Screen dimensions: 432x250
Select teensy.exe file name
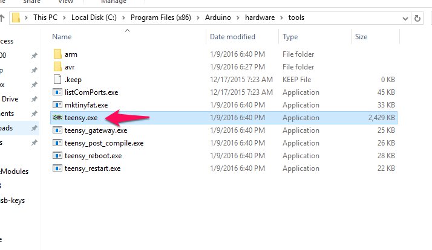[x=81, y=118]
